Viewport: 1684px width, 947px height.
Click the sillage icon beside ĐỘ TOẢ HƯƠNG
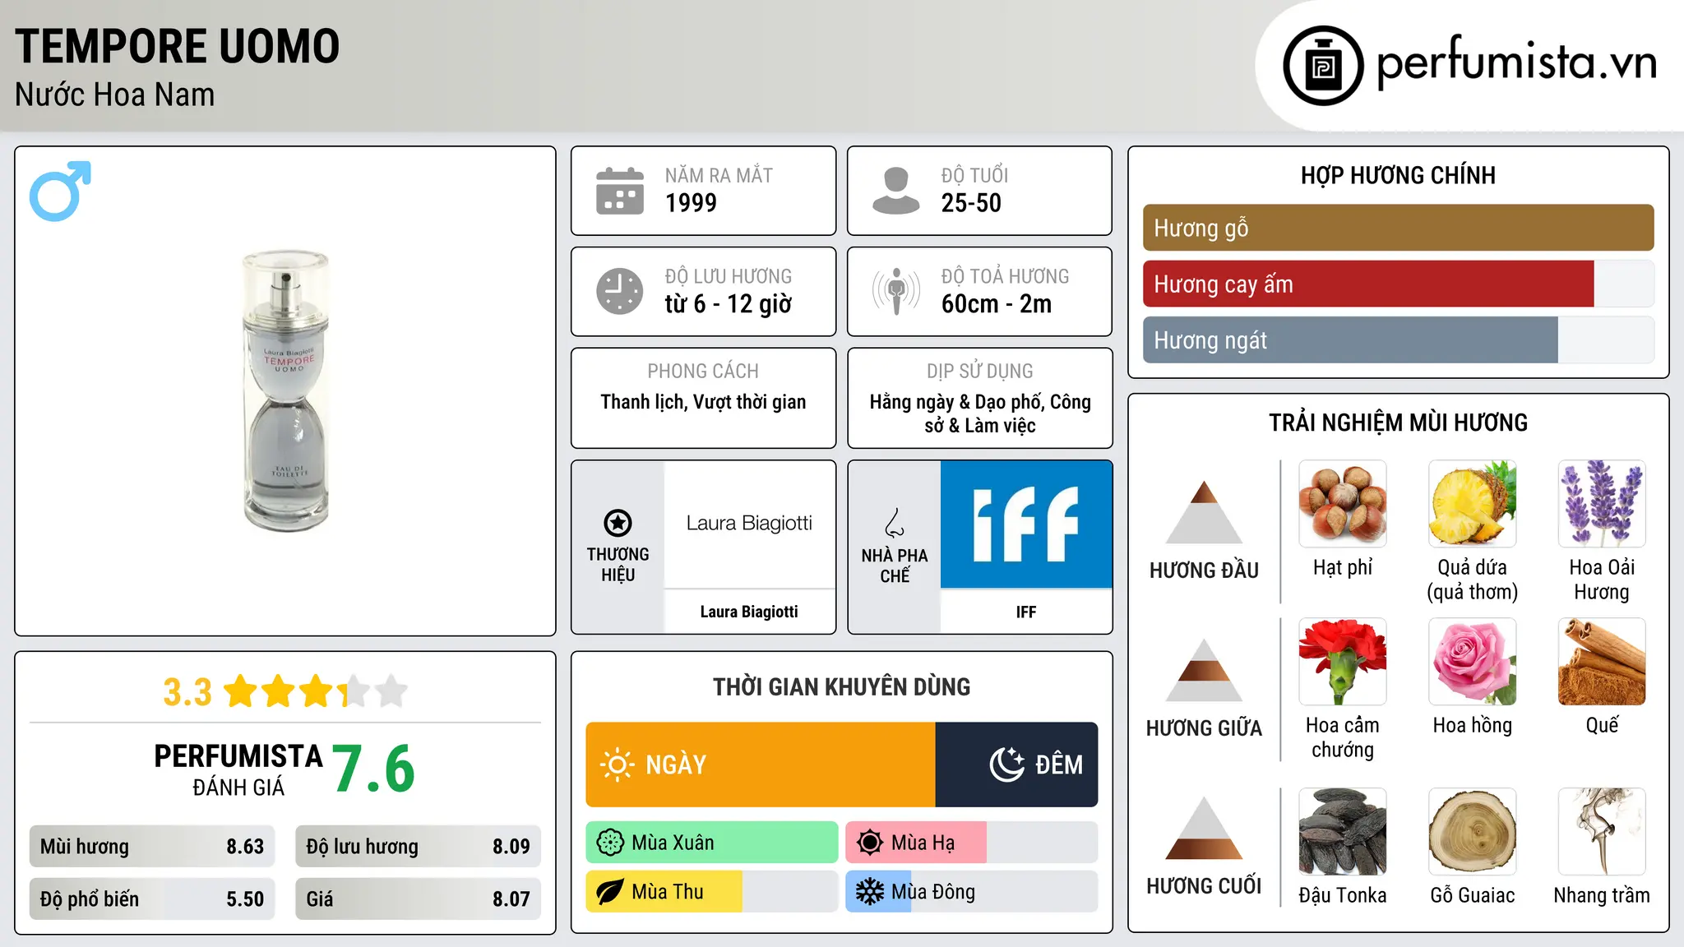click(x=895, y=291)
